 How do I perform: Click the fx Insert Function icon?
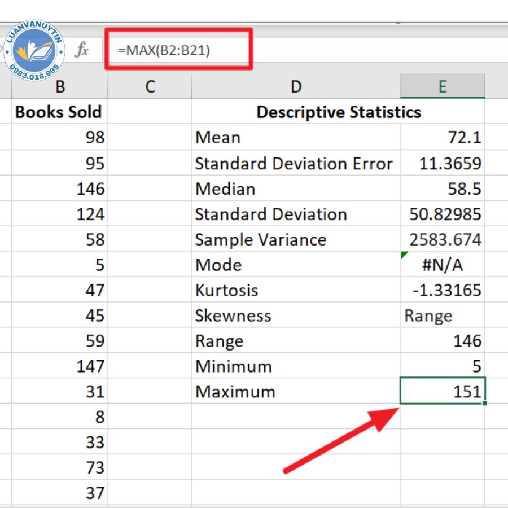point(82,50)
